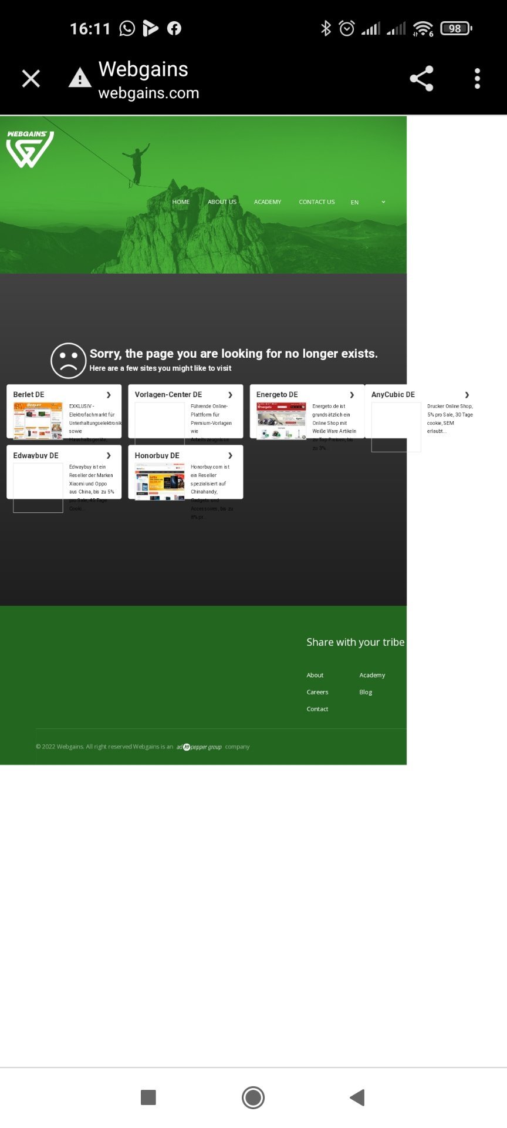
Task: Click 'Here are a few sites' subheading
Action: click(x=160, y=368)
